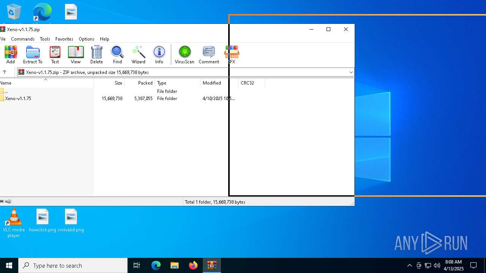Screen dimensions: 486x273
Task: Go up one folder level arrow
Action: coord(5,72)
